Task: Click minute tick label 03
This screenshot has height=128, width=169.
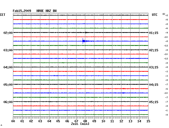Action: point(40,121)
